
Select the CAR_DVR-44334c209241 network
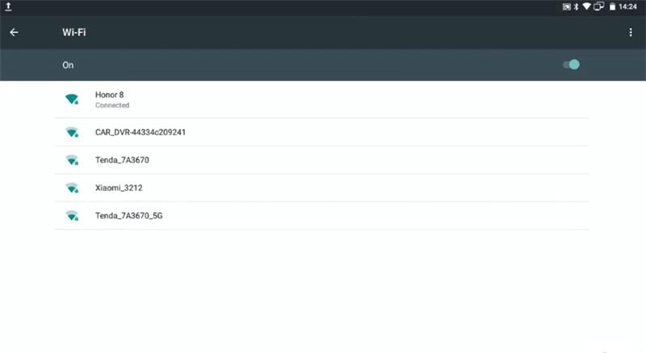pos(322,132)
